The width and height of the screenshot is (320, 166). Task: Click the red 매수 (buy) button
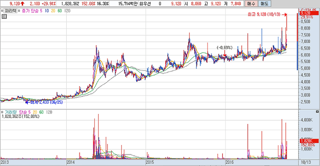pos(251,4)
